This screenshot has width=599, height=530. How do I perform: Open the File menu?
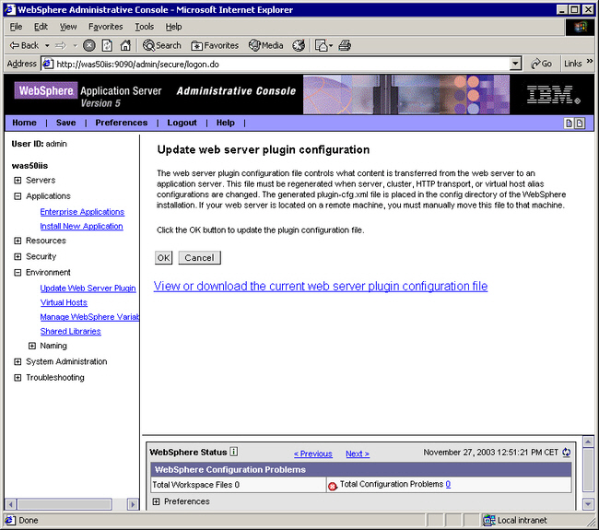pyautogui.click(x=16, y=27)
